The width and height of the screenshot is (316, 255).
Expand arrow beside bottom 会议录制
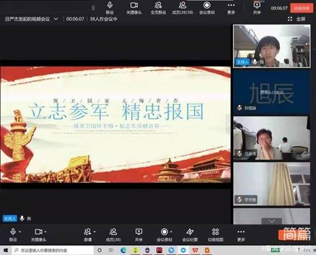(171, 232)
